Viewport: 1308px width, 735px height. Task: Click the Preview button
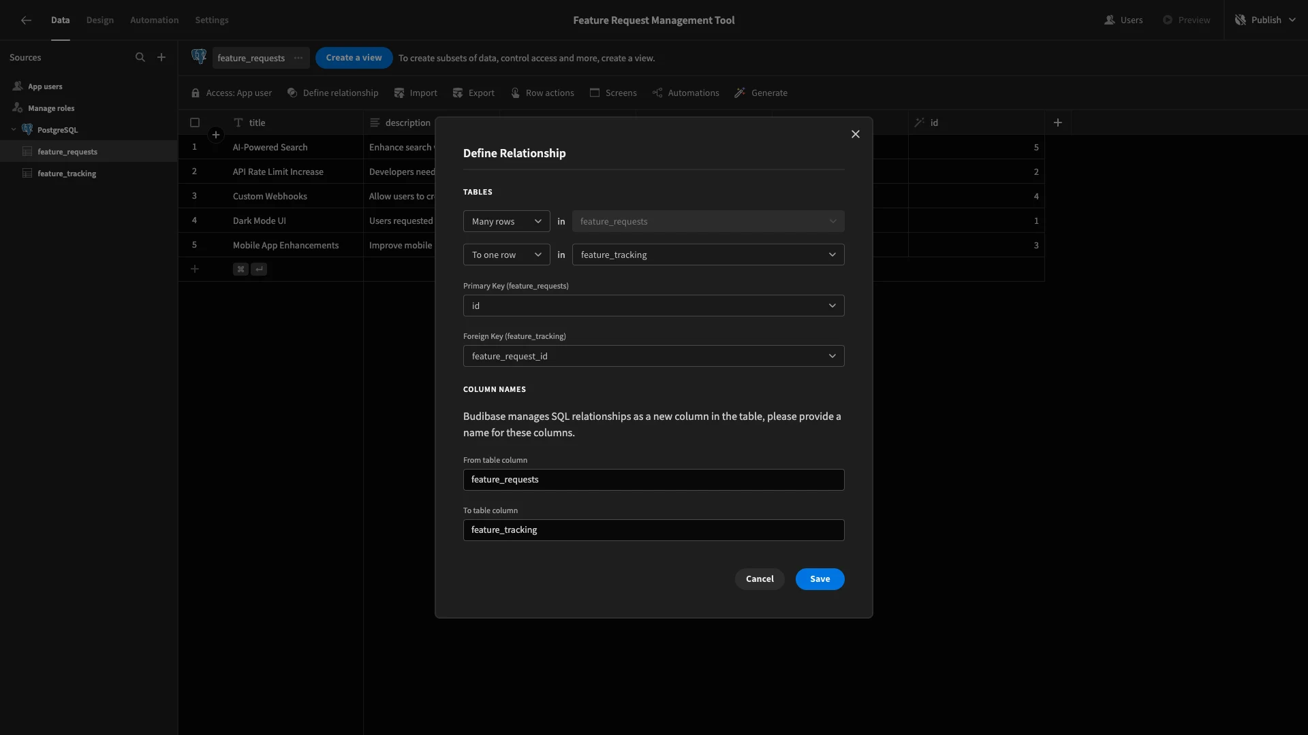click(x=1187, y=20)
